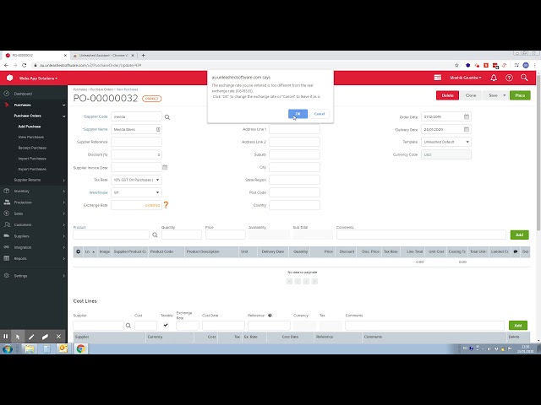Click the Supplier Name details icon

(x=158, y=129)
